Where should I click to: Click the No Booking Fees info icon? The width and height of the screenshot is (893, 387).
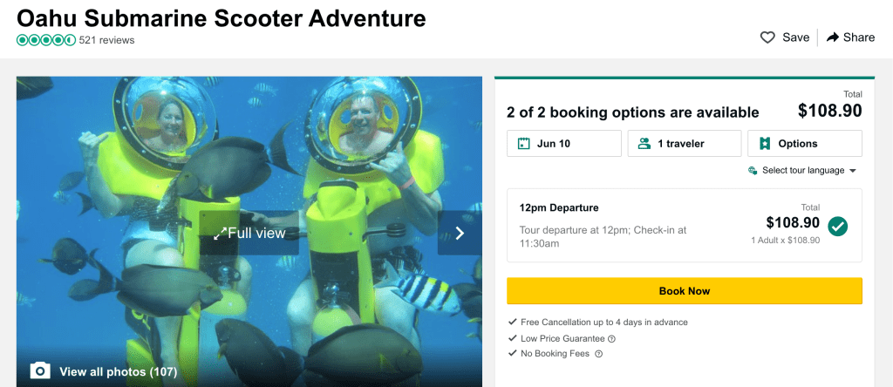tap(598, 354)
